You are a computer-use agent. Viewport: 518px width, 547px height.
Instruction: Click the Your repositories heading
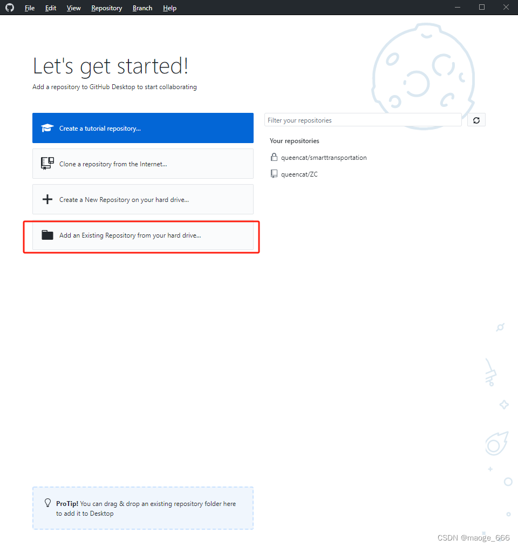[294, 140]
